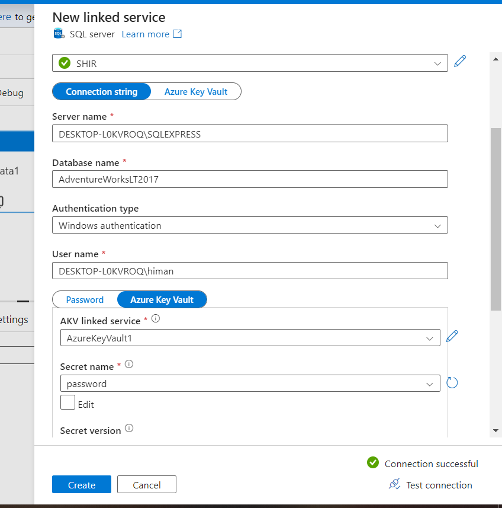This screenshot has height=508, width=502.
Task: Click the scrollbar up arrow
Action: coord(495,59)
